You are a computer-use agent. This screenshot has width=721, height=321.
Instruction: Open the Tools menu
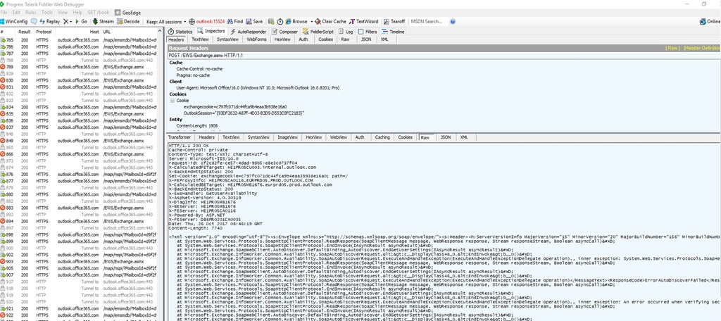pos(47,13)
